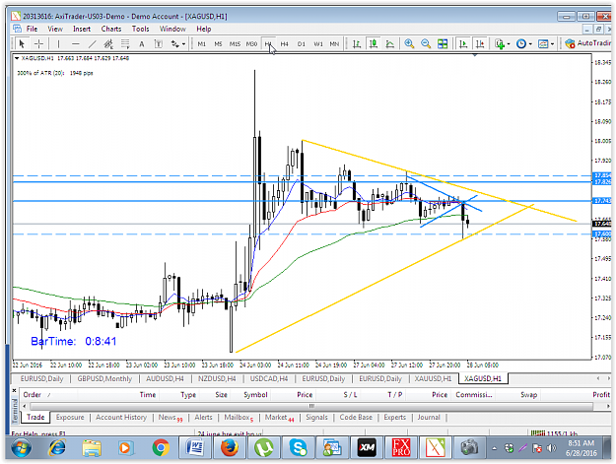
Task: Draw a vertical line on chart
Action: pyautogui.click(x=58, y=44)
